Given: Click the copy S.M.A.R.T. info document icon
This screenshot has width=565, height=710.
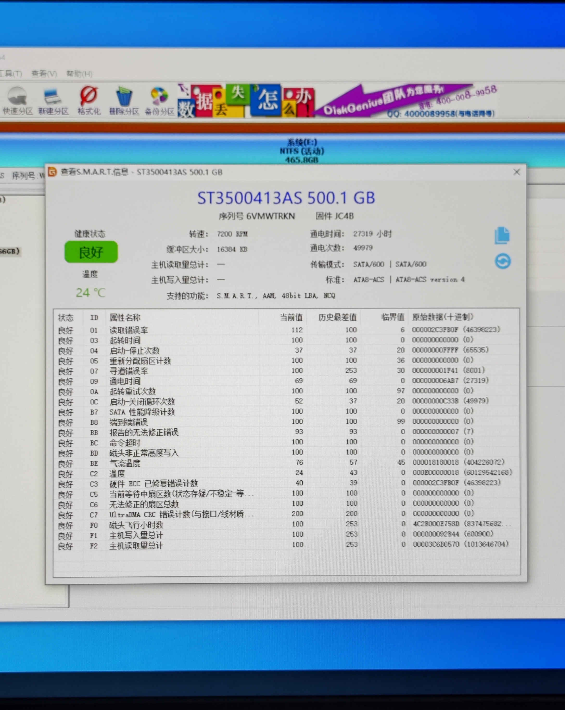Looking at the screenshot, I should click(502, 235).
